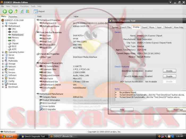Image resolution: width=186 pixels, height=139 pixels.
Task: Expand the Storage tree node
Action: 3,64
